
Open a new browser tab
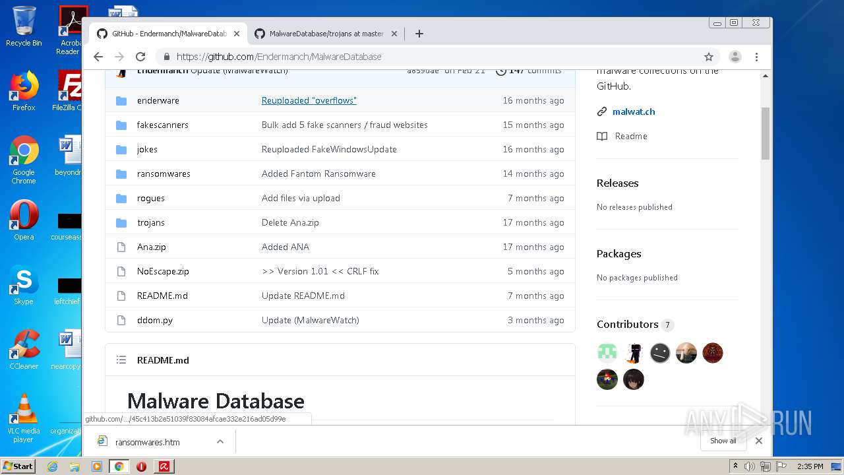pyautogui.click(x=419, y=34)
